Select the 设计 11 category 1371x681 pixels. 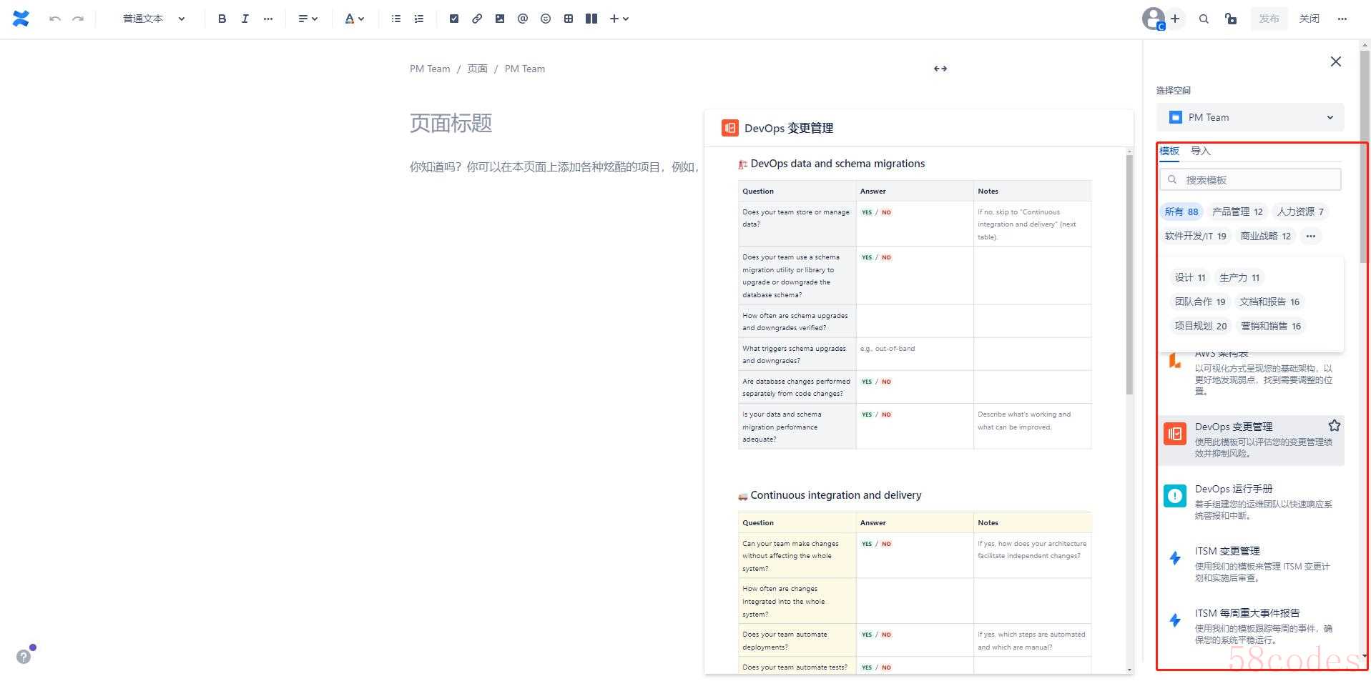tap(1190, 277)
